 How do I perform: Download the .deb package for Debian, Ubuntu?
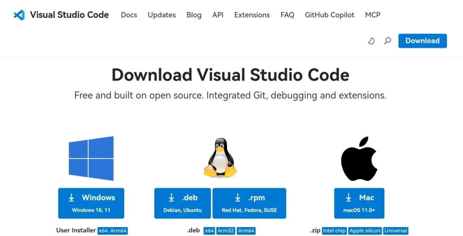(x=183, y=203)
